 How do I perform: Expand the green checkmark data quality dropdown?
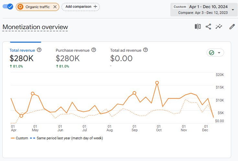click(215, 53)
